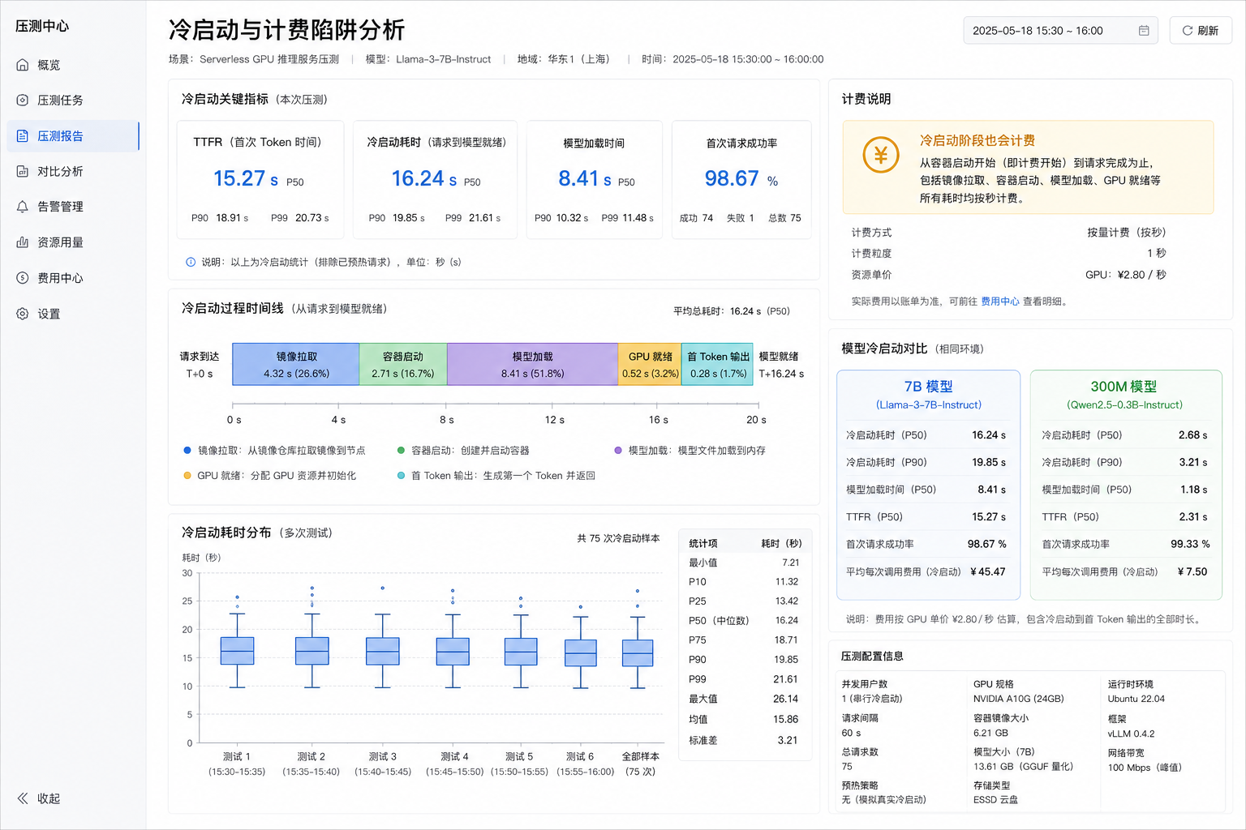
Task: Click the yen coin icon in billing notice
Action: pos(881,154)
